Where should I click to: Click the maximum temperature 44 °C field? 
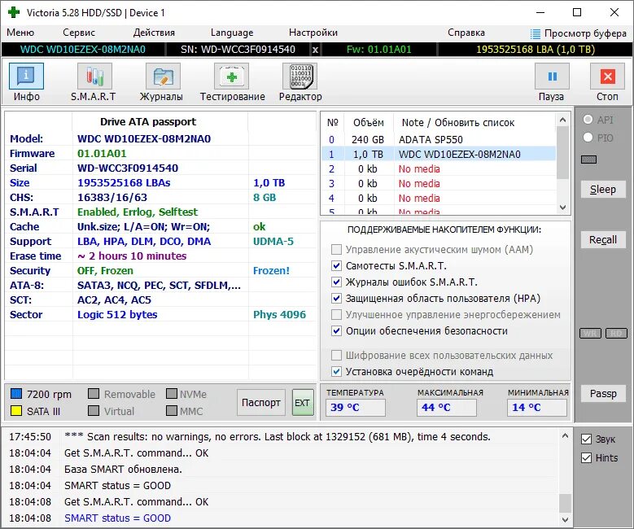[x=446, y=407]
